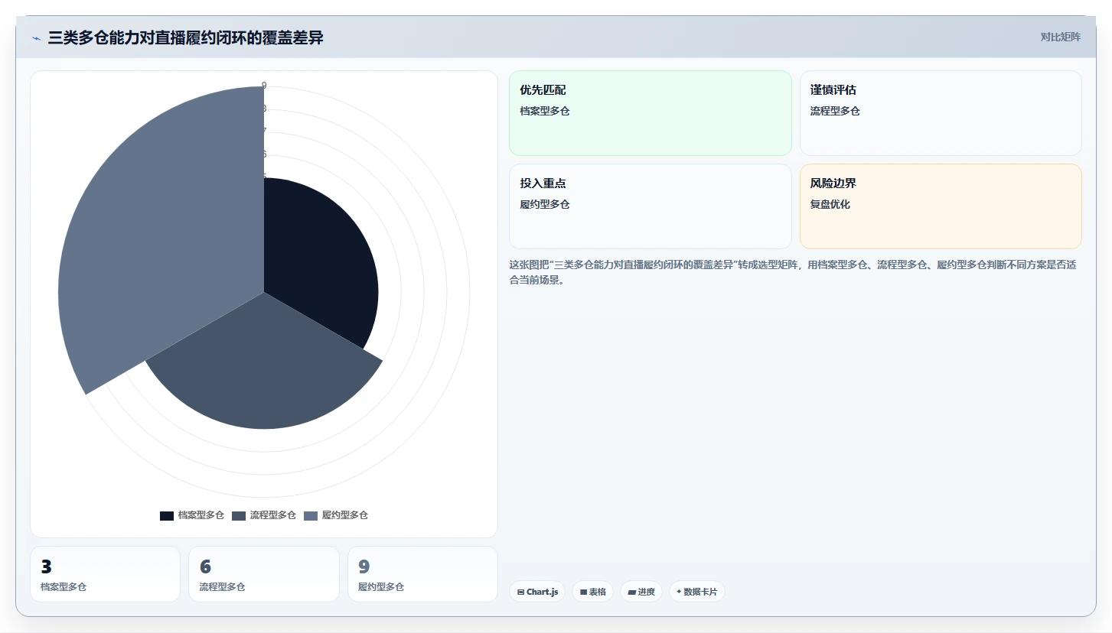Open the 风险边界 matrix card

point(941,206)
